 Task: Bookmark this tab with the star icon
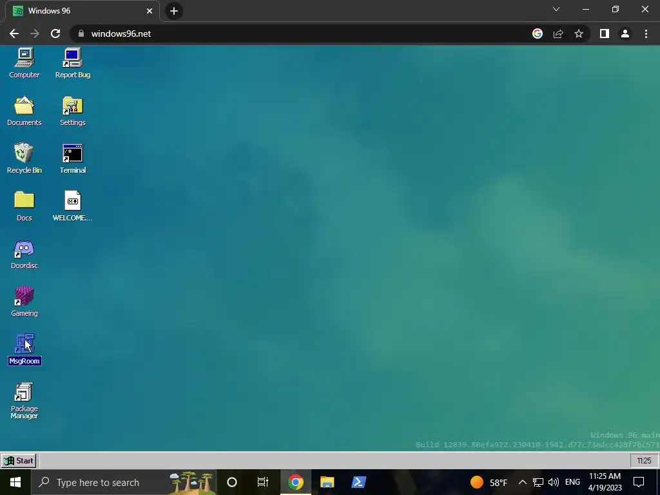pyautogui.click(x=579, y=34)
